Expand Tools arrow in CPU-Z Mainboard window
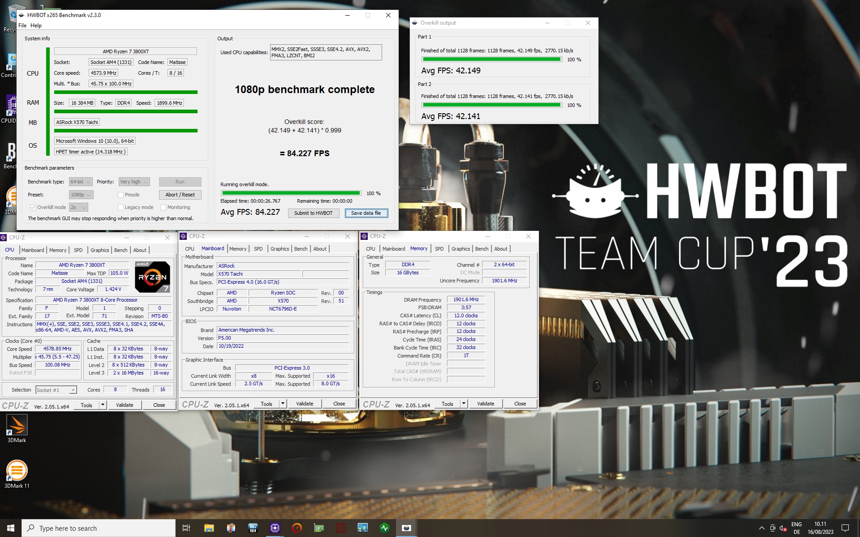Screen dimensions: 860x537 click(x=283, y=404)
